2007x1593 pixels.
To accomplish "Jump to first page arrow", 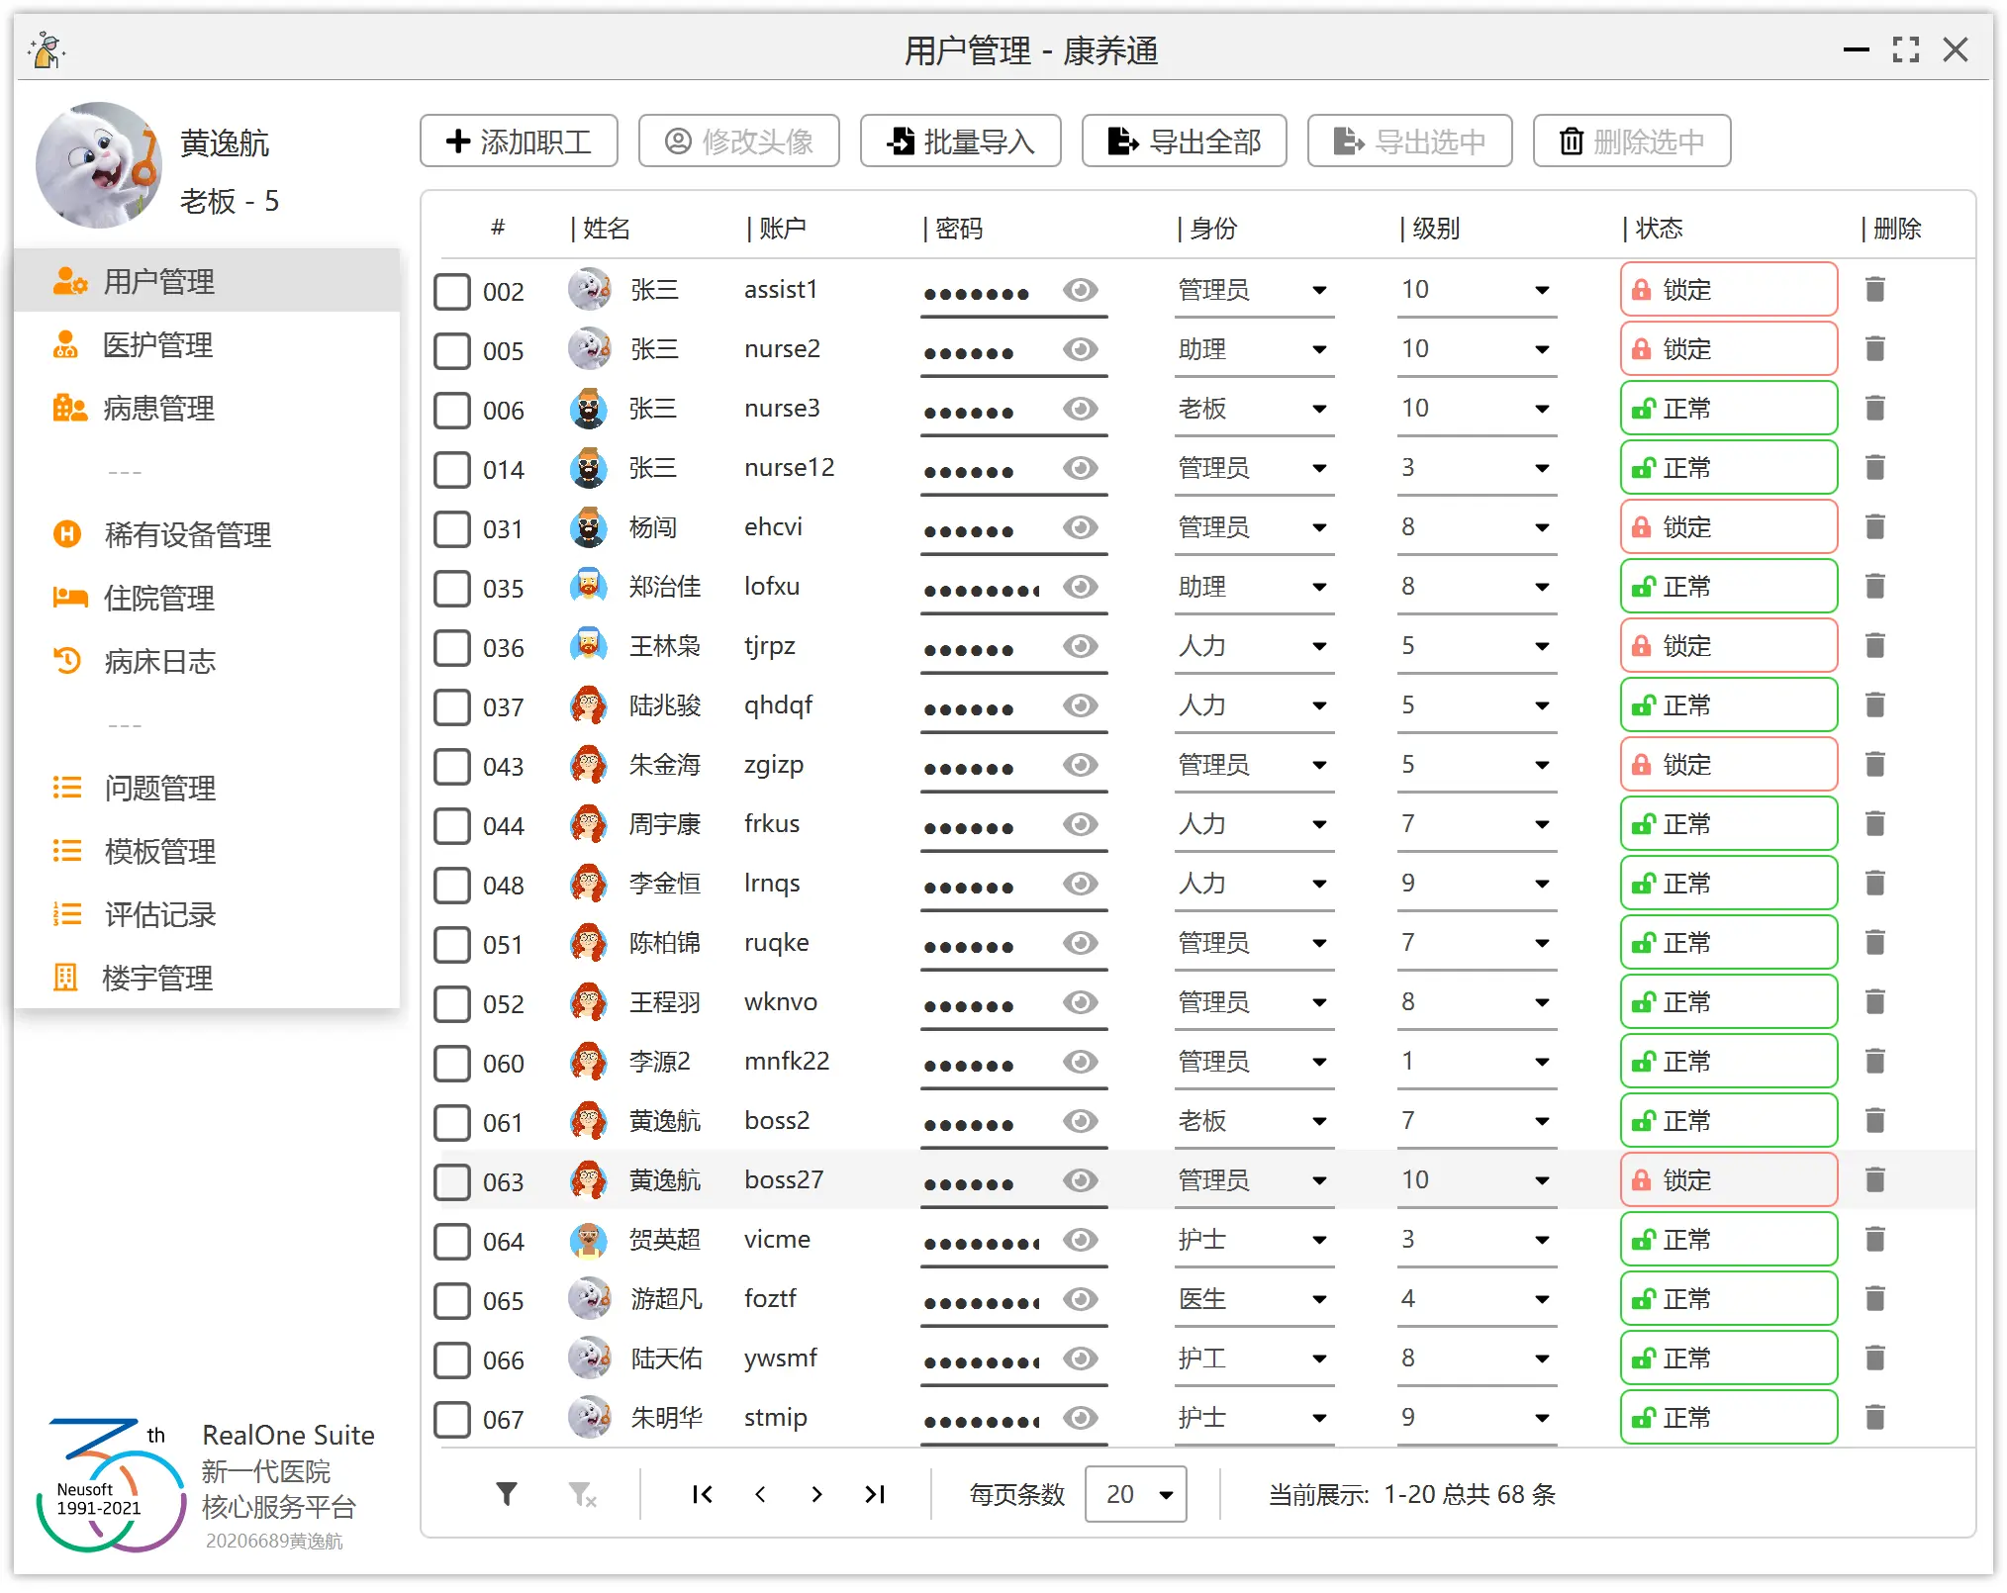I will [x=702, y=1493].
